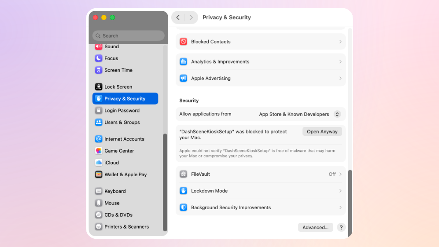Go forward with the right arrow

point(191,17)
